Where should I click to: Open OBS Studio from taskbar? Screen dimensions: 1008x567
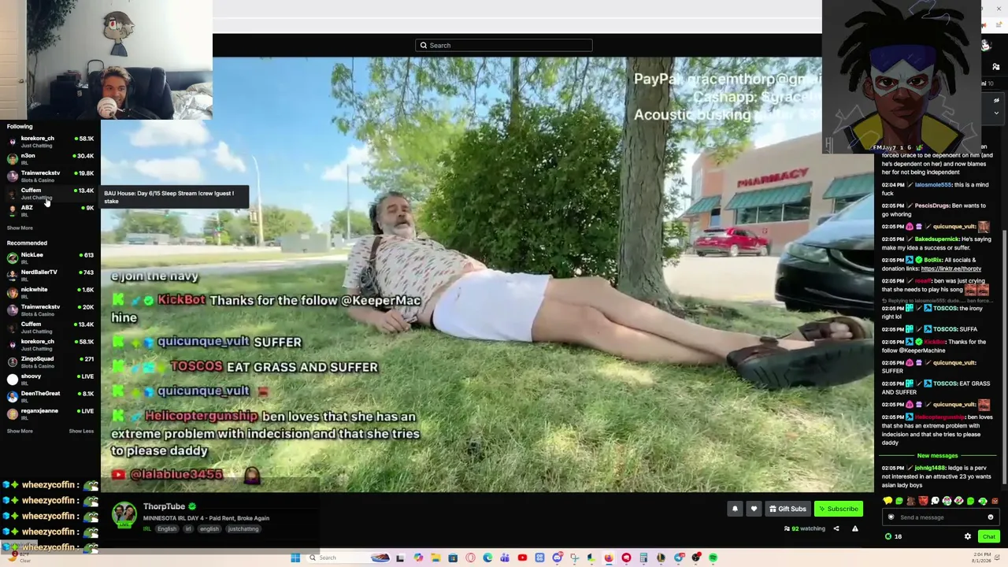point(695,558)
